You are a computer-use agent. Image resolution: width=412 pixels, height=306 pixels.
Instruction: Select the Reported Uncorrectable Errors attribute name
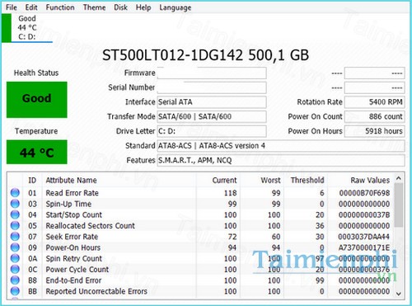(96, 291)
